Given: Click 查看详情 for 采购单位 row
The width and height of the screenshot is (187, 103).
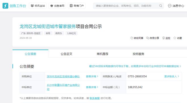Looking at the screenshot, I should [92, 76].
